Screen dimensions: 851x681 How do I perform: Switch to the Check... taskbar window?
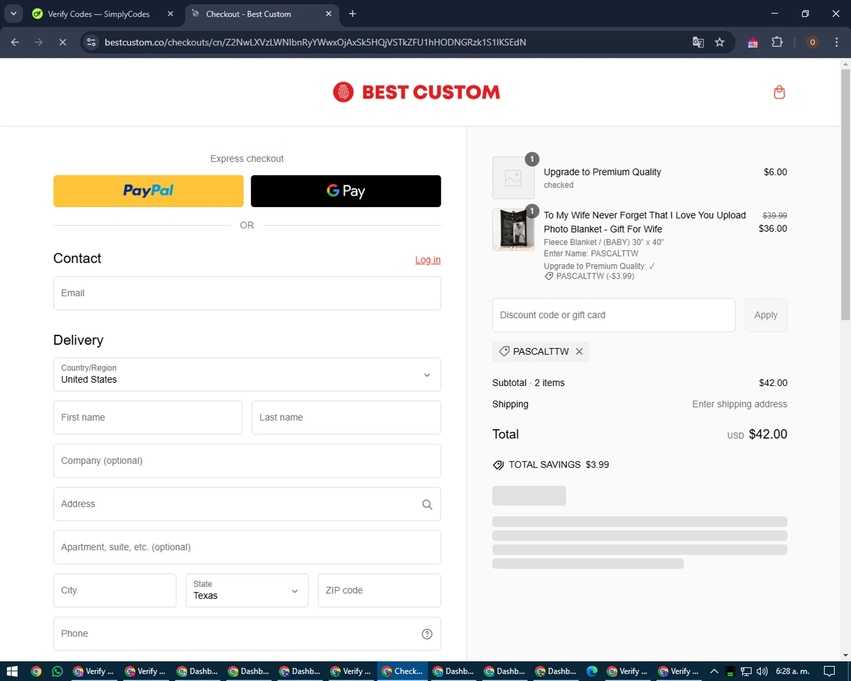[x=402, y=671]
